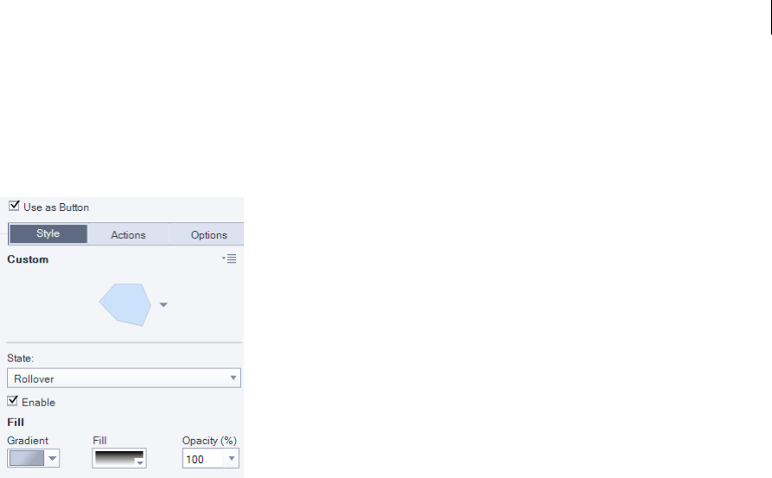Click the Gradient color swatch
The image size is (772, 478).
click(x=27, y=458)
